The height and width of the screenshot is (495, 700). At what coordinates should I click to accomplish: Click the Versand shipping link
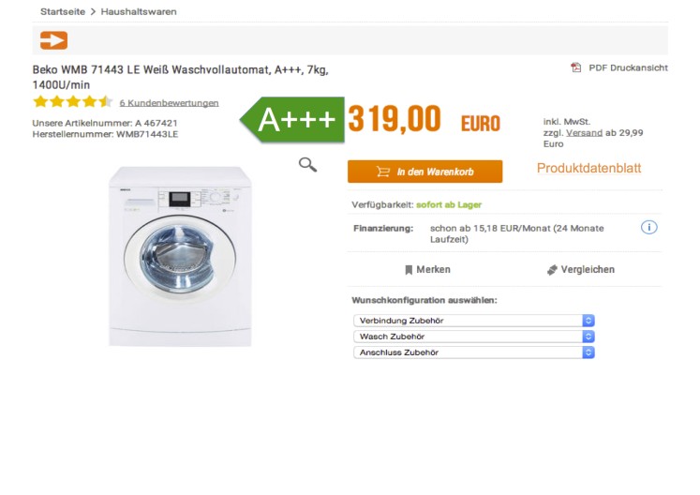[x=584, y=133]
